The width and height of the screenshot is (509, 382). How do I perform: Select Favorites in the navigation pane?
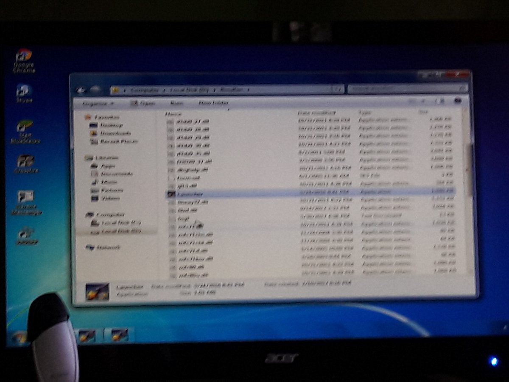pyautogui.click(x=102, y=117)
